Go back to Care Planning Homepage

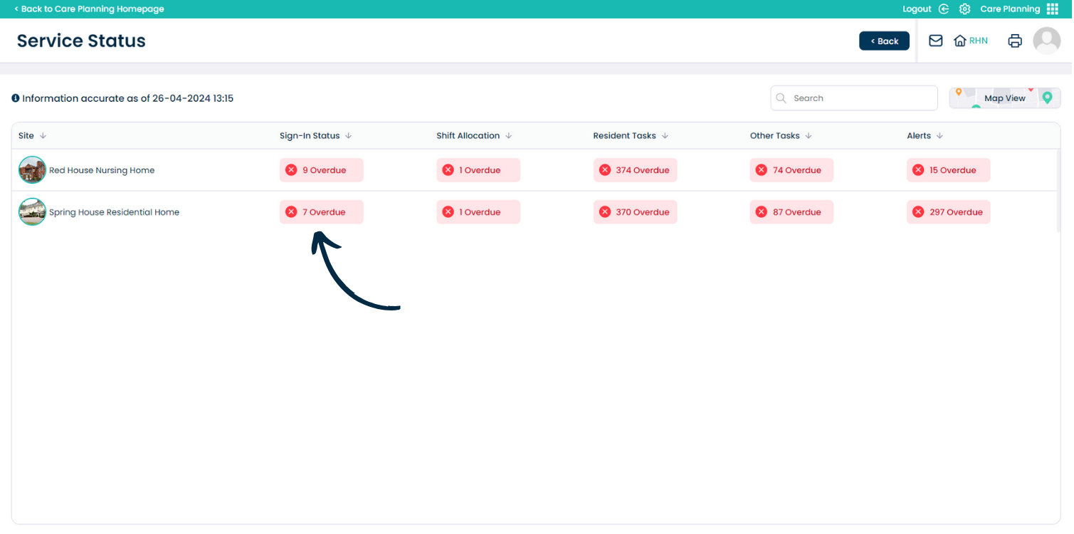click(89, 9)
